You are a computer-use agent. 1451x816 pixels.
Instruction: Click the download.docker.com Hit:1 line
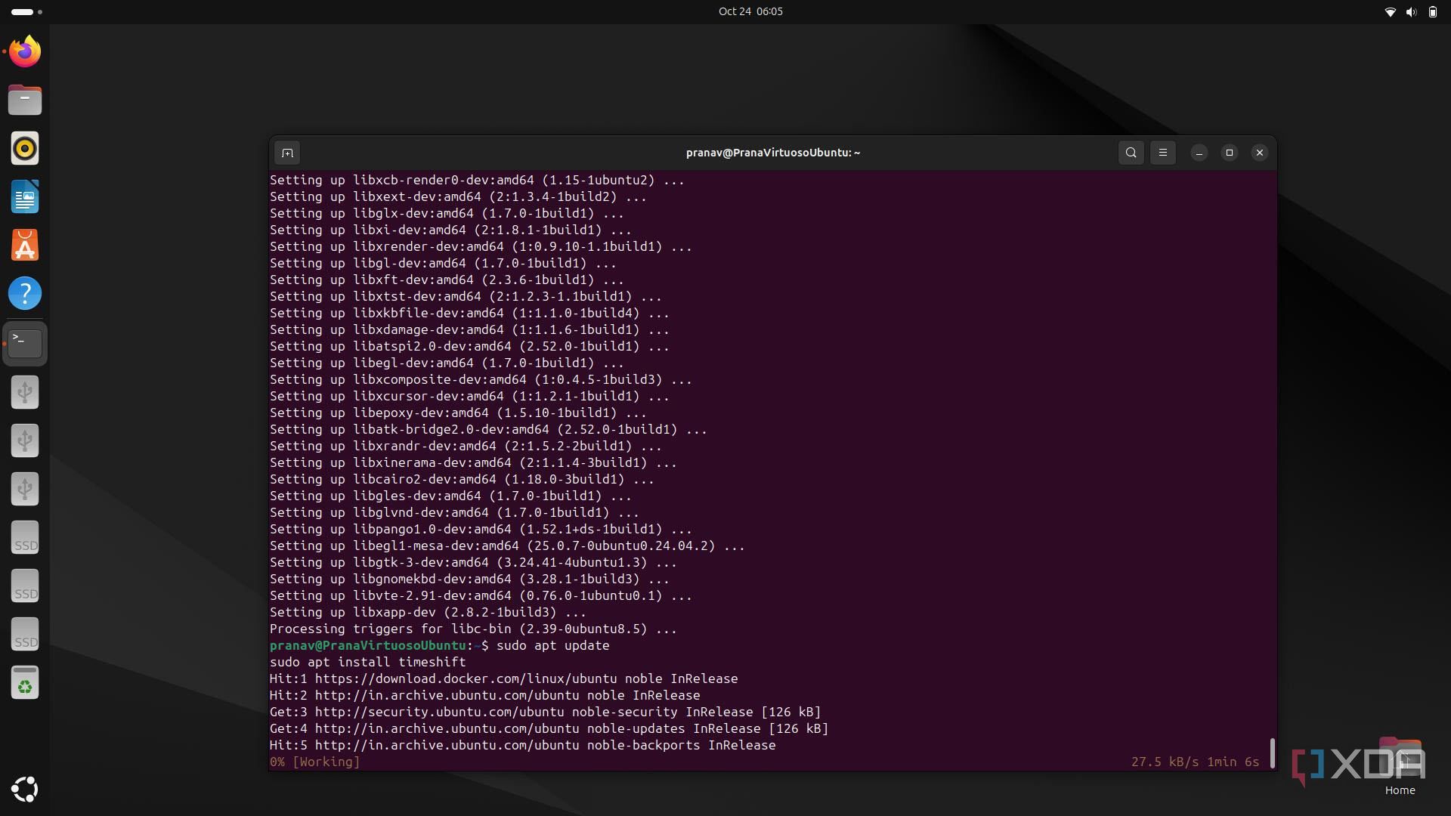point(504,678)
